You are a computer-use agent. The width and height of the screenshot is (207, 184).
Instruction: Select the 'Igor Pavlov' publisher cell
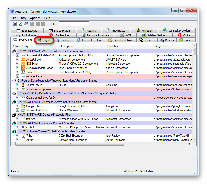click(113, 136)
